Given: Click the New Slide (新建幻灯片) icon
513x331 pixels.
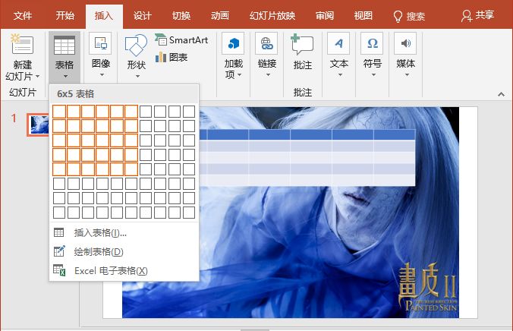Looking at the screenshot, I should [x=21, y=43].
